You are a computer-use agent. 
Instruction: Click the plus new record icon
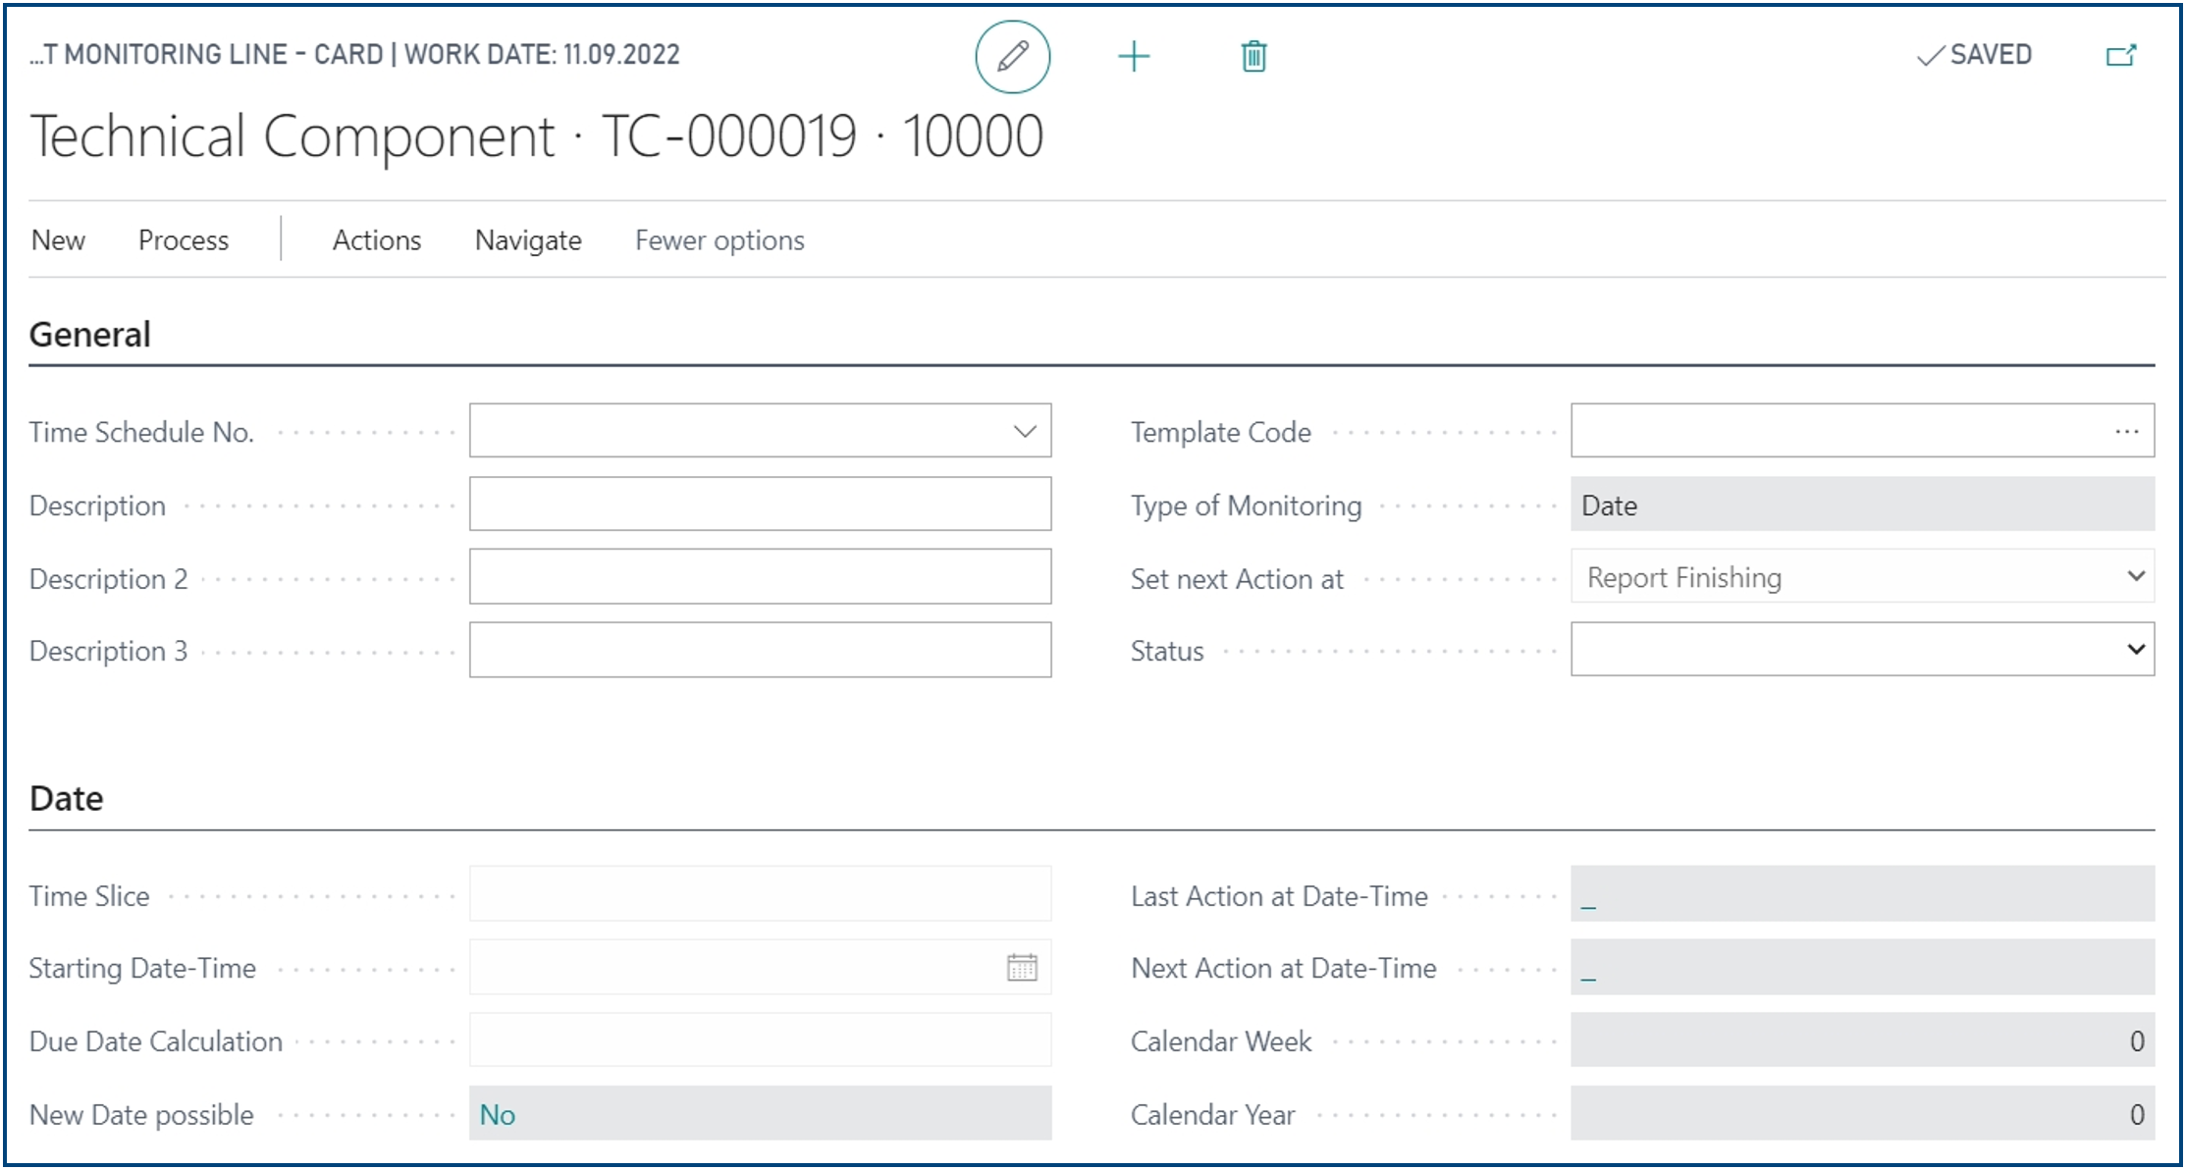click(1134, 56)
